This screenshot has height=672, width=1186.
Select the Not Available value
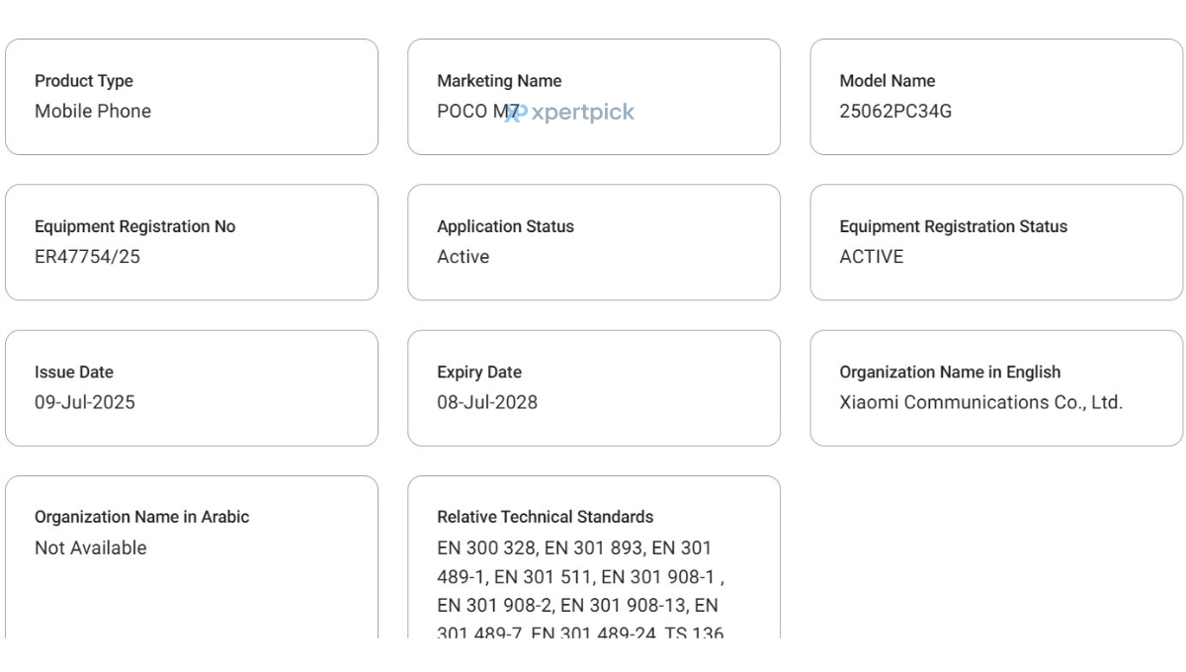tap(90, 547)
